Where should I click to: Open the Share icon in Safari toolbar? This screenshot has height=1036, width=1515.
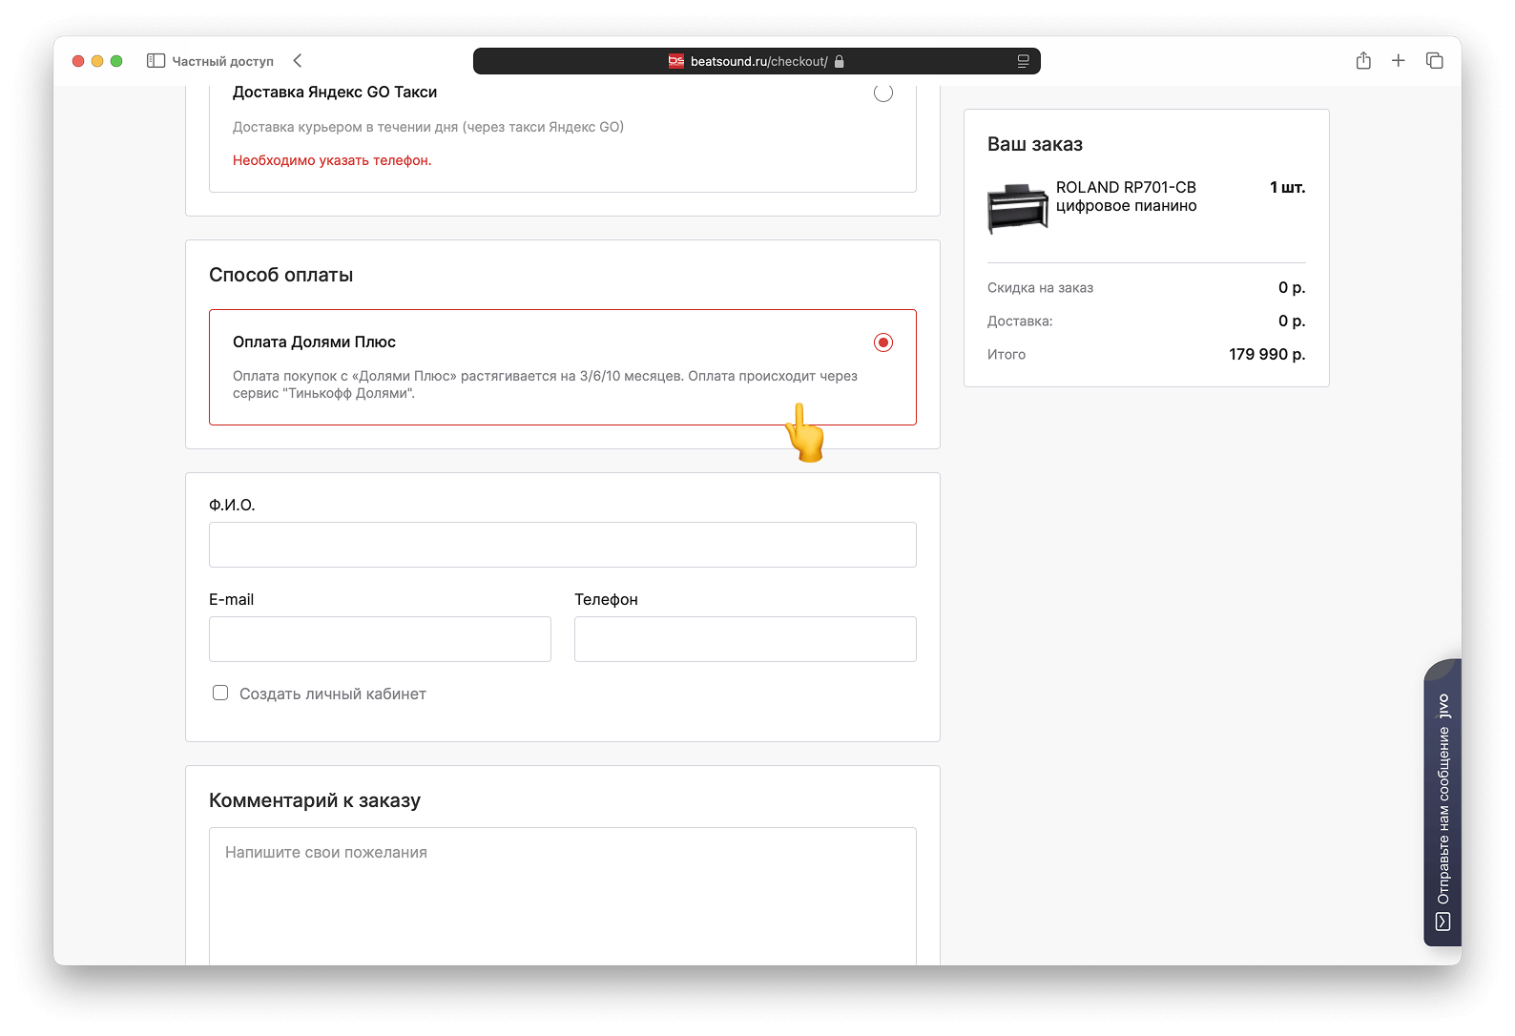[1363, 60]
